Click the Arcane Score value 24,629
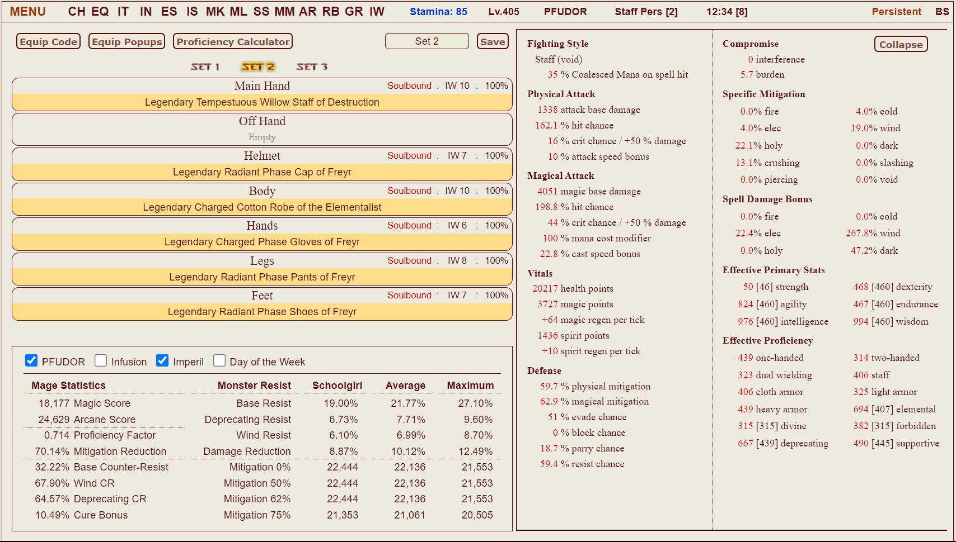The image size is (956, 542). 54,420
